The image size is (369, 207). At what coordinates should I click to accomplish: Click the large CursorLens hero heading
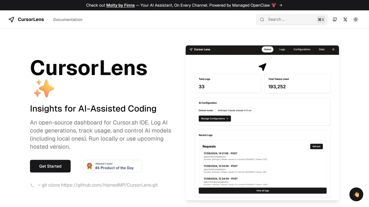tap(89, 68)
